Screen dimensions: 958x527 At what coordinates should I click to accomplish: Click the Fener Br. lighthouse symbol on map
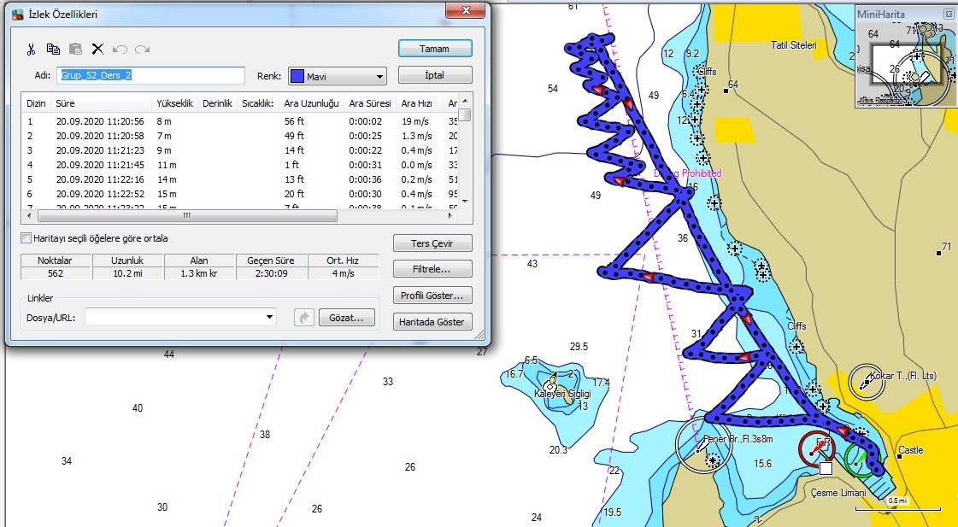pos(703,447)
